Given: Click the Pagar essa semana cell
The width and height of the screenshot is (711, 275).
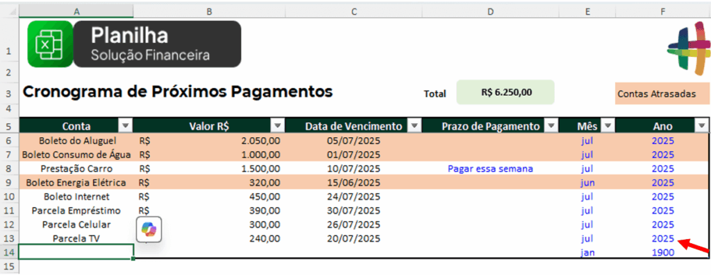Looking at the screenshot, I should [490, 169].
